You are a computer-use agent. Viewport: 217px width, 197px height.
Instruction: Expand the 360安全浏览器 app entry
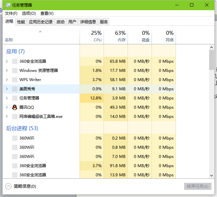click(x=7, y=61)
